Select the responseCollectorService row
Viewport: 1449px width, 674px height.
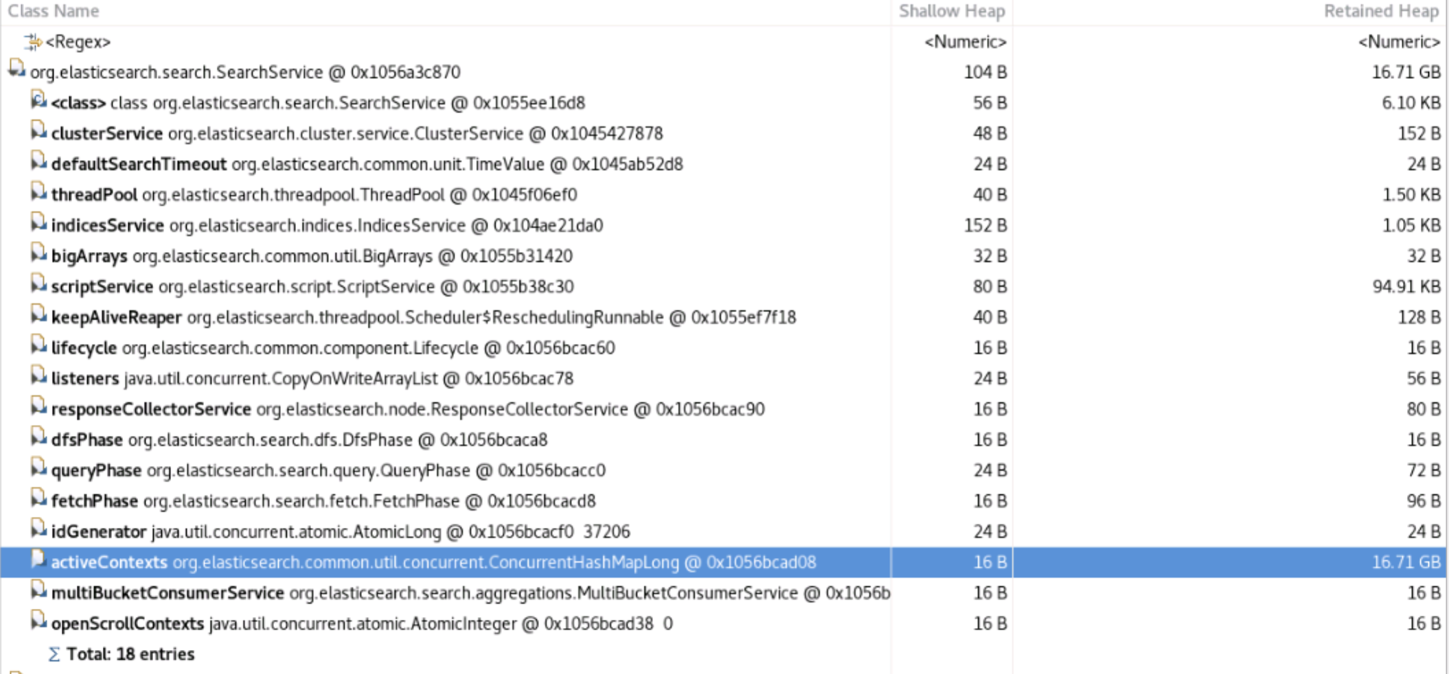coord(724,409)
